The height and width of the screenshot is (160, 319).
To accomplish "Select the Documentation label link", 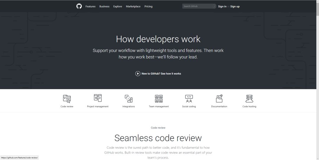I will coord(219,106).
